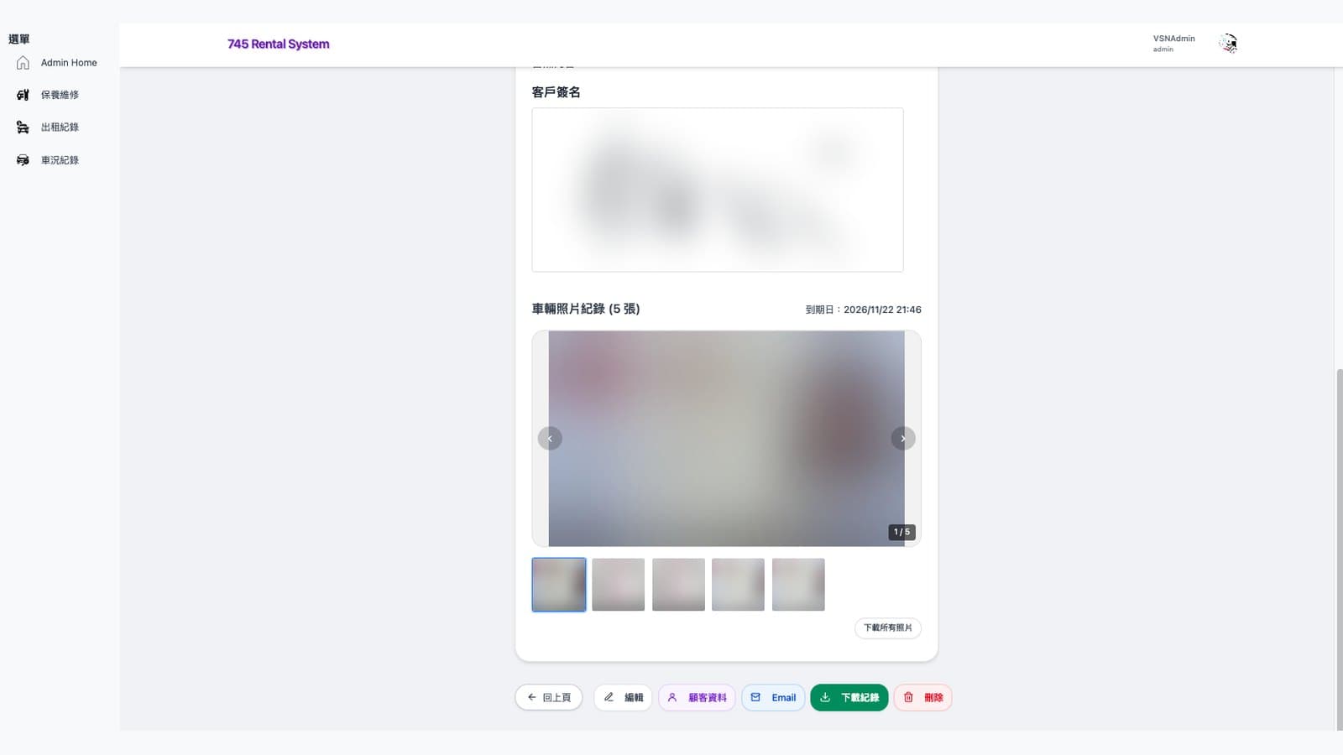Open 出租紀錄 menu item
The image size is (1343, 755).
[x=59, y=128]
